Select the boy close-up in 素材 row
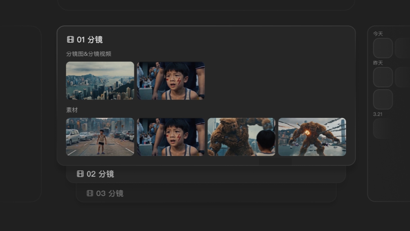The image size is (410, 231). click(171, 137)
